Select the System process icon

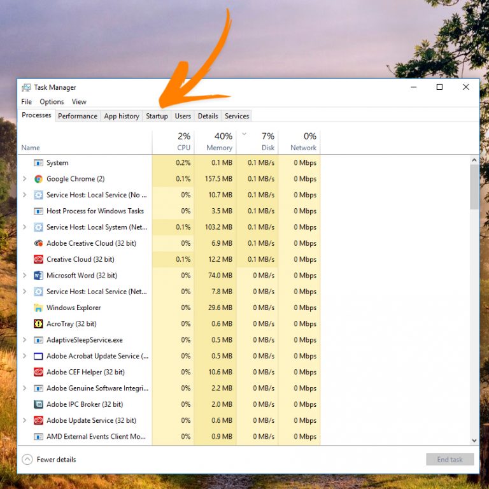(x=38, y=163)
